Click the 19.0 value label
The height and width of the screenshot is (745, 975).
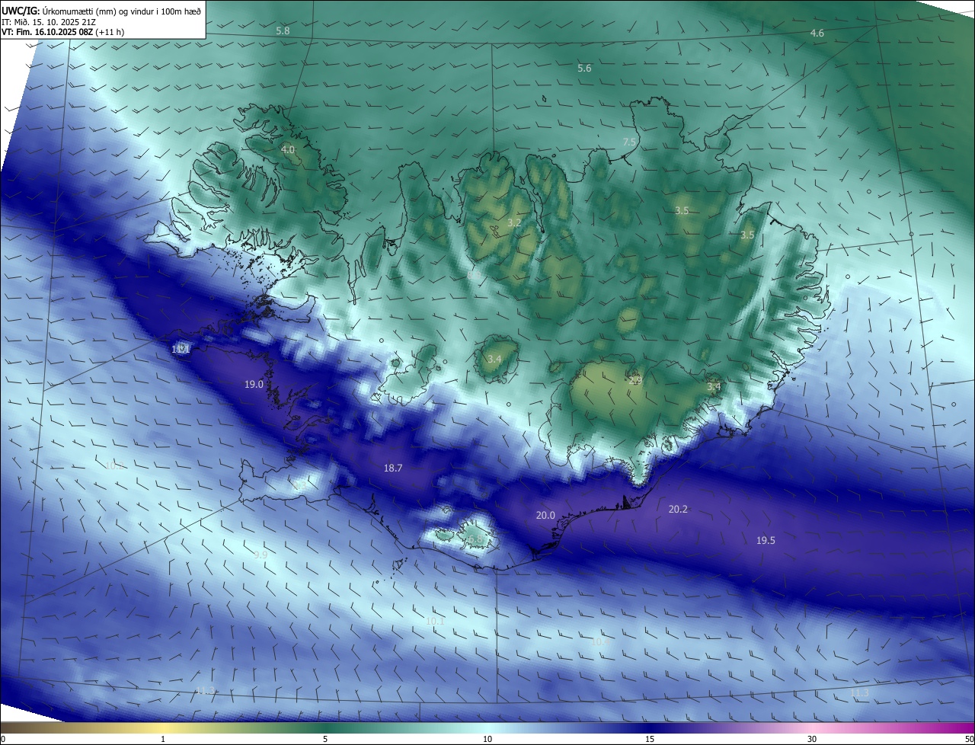pyautogui.click(x=254, y=385)
